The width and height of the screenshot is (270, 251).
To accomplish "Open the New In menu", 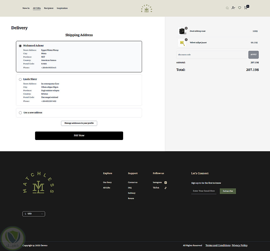I will coord(26,8).
